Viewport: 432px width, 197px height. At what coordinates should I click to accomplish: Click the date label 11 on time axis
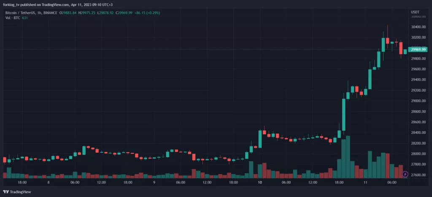point(365,183)
